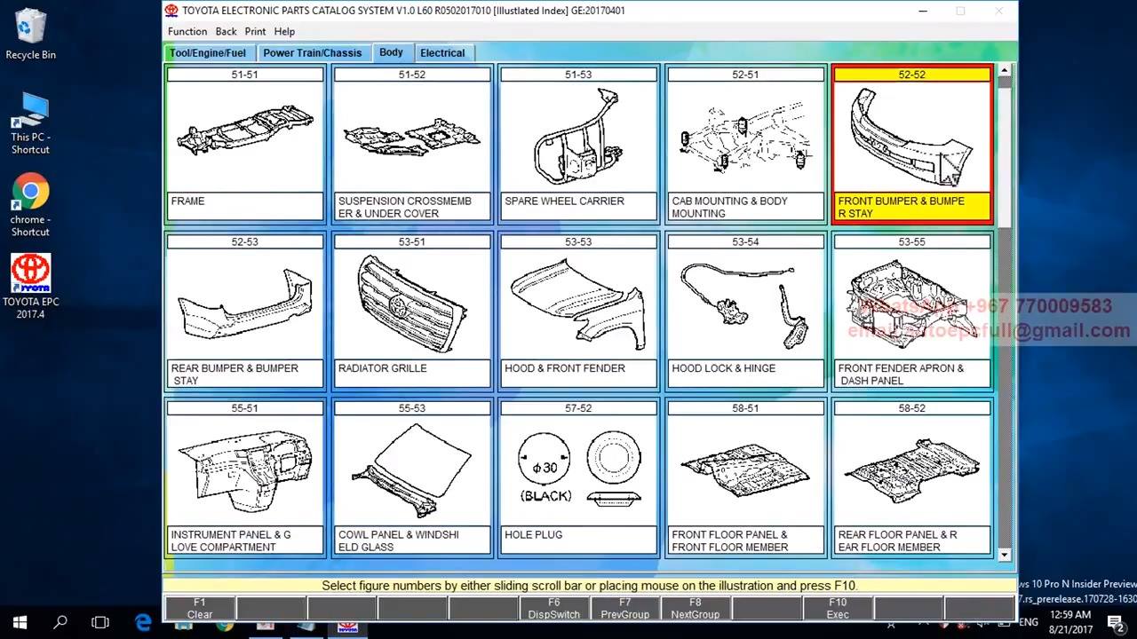
Task: Select the Spare Wheel Carrier illustration
Action: click(578, 144)
